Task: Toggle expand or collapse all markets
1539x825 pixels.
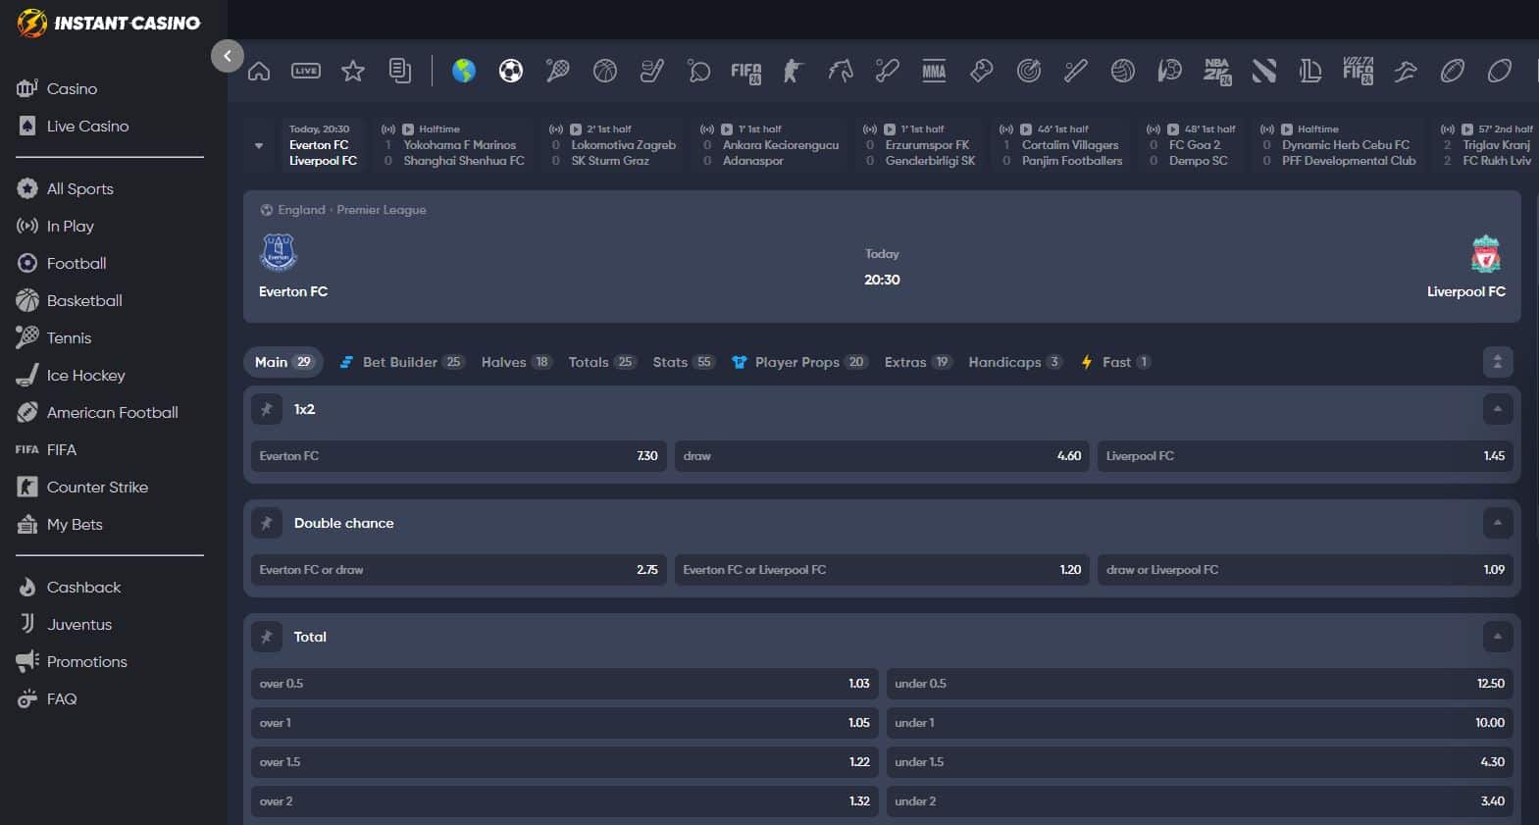Action: (x=1498, y=362)
